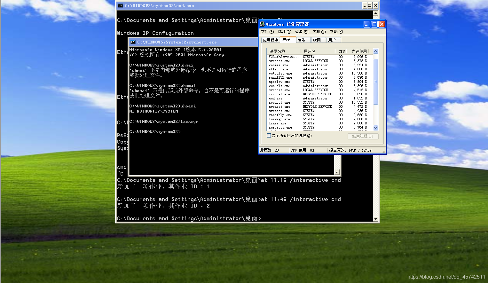Minimize the cmd.exe window

click(x=365, y=5)
